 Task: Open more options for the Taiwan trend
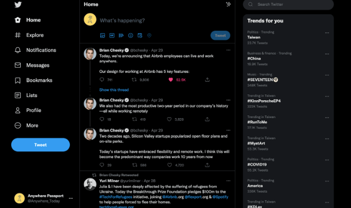[x=327, y=33]
